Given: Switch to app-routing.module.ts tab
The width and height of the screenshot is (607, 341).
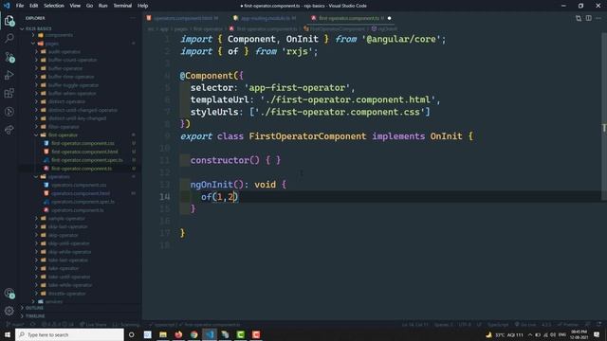Looking at the screenshot, I should 266,18.
